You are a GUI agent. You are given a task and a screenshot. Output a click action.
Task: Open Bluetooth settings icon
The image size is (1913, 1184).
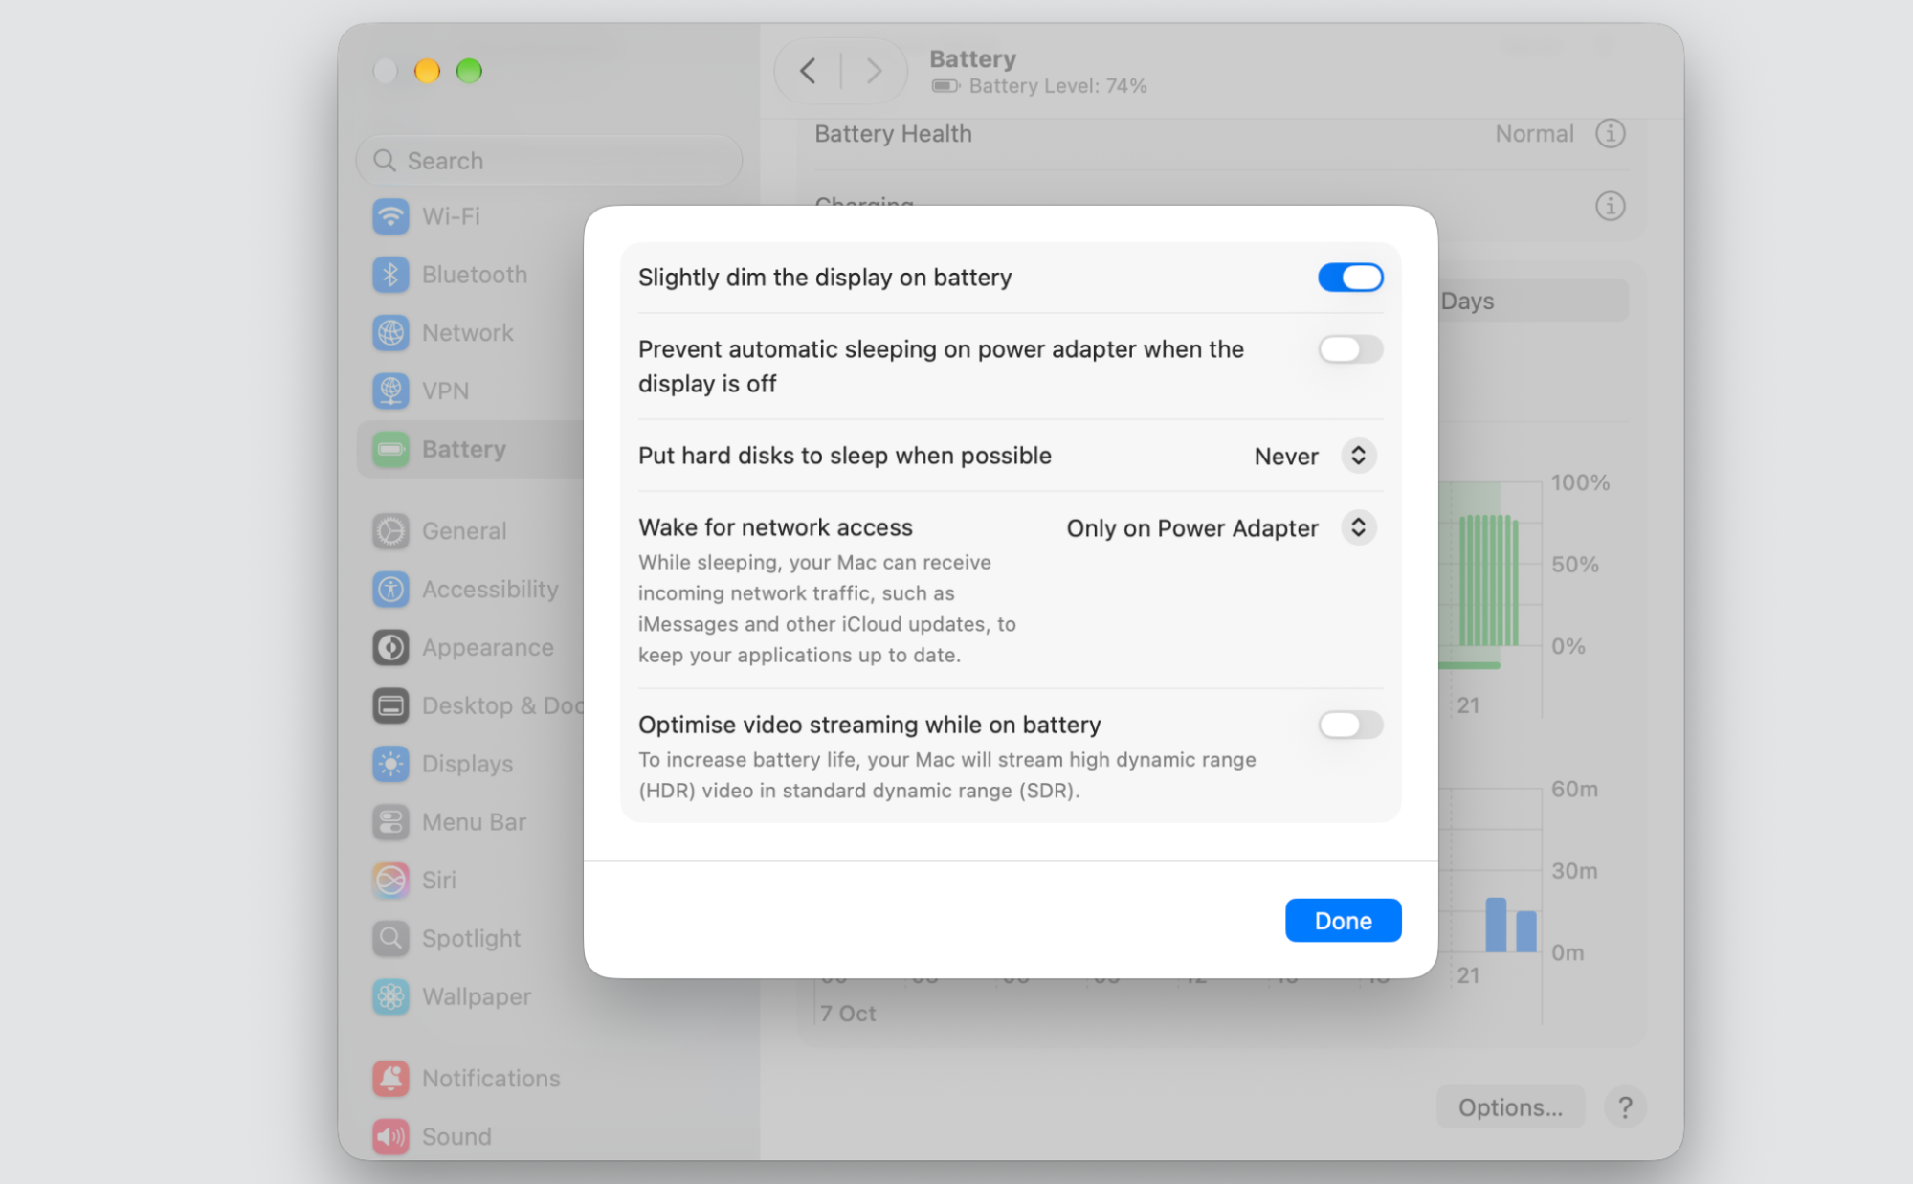pyautogui.click(x=390, y=275)
